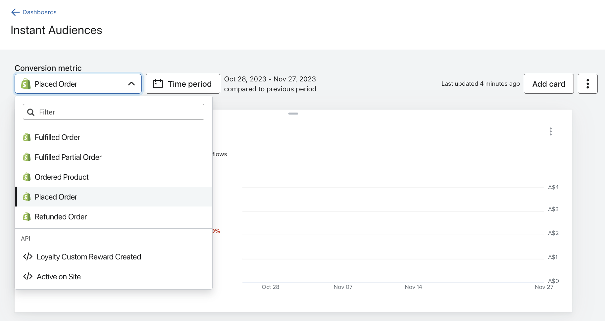Click the A$2 axis label

(553, 233)
